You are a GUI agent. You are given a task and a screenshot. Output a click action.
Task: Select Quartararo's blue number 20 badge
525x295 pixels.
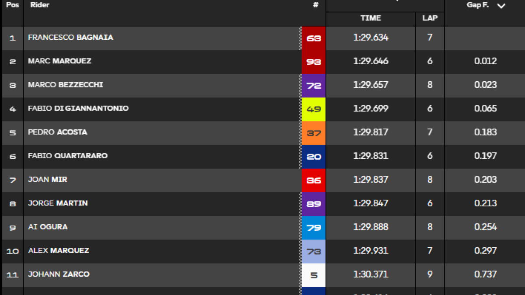(x=314, y=156)
